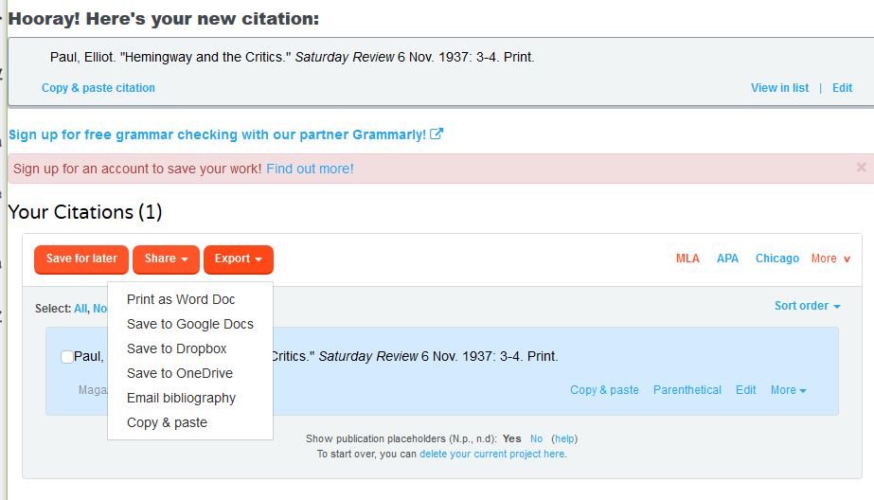Screen dimensions: 874x500
Task: Choose Print as Word Doc
Action: click(181, 299)
